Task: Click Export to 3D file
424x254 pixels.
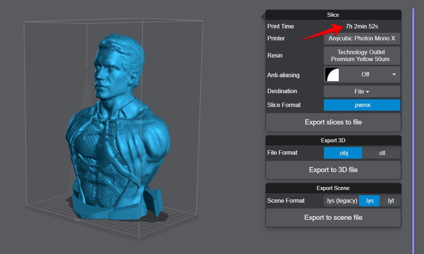Action: 333,170
